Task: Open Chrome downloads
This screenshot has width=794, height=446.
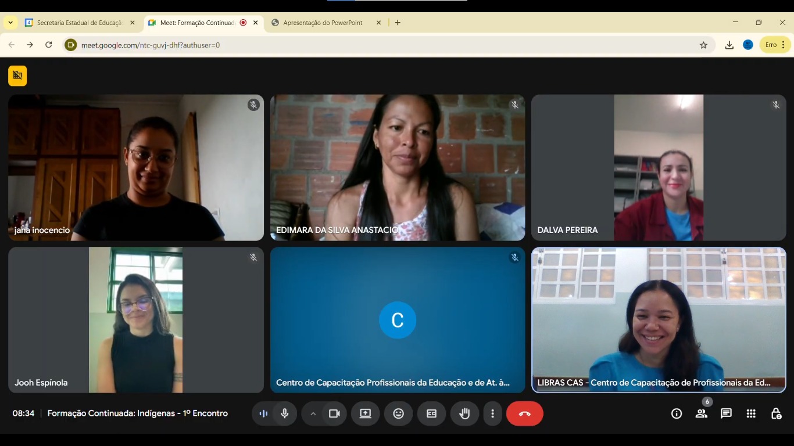Action: [729, 45]
